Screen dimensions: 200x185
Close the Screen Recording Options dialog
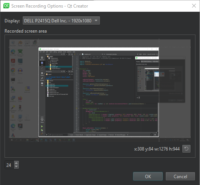click(194, 6)
